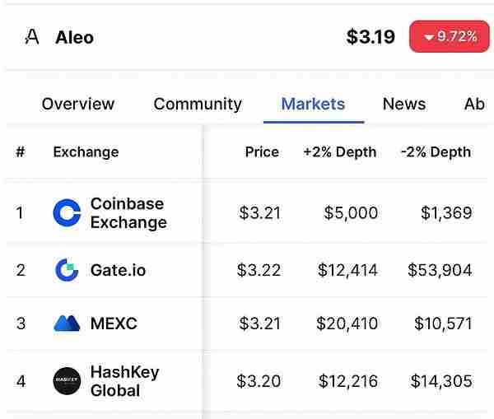Select the Markets tab
The height and width of the screenshot is (419, 494).
tap(313, 105)
